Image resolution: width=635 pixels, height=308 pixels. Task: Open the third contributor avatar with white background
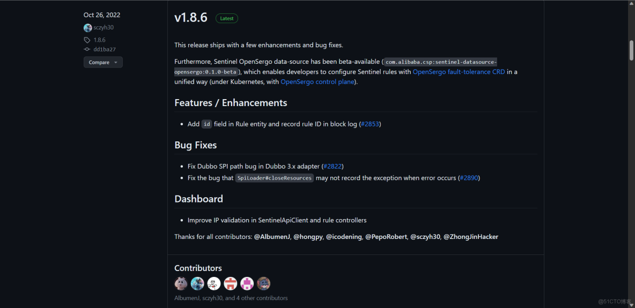[x=214, y=283]
